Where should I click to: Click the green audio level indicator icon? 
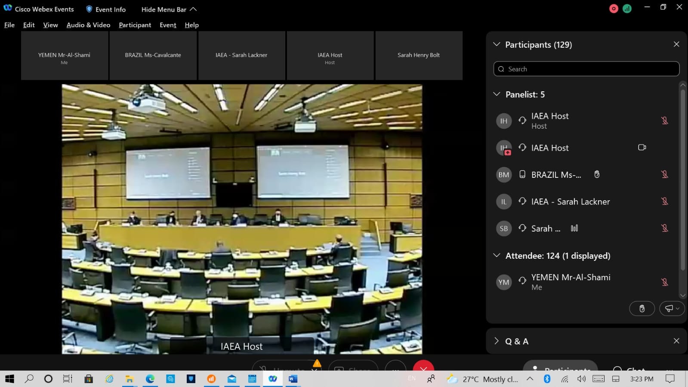point(627,9)
